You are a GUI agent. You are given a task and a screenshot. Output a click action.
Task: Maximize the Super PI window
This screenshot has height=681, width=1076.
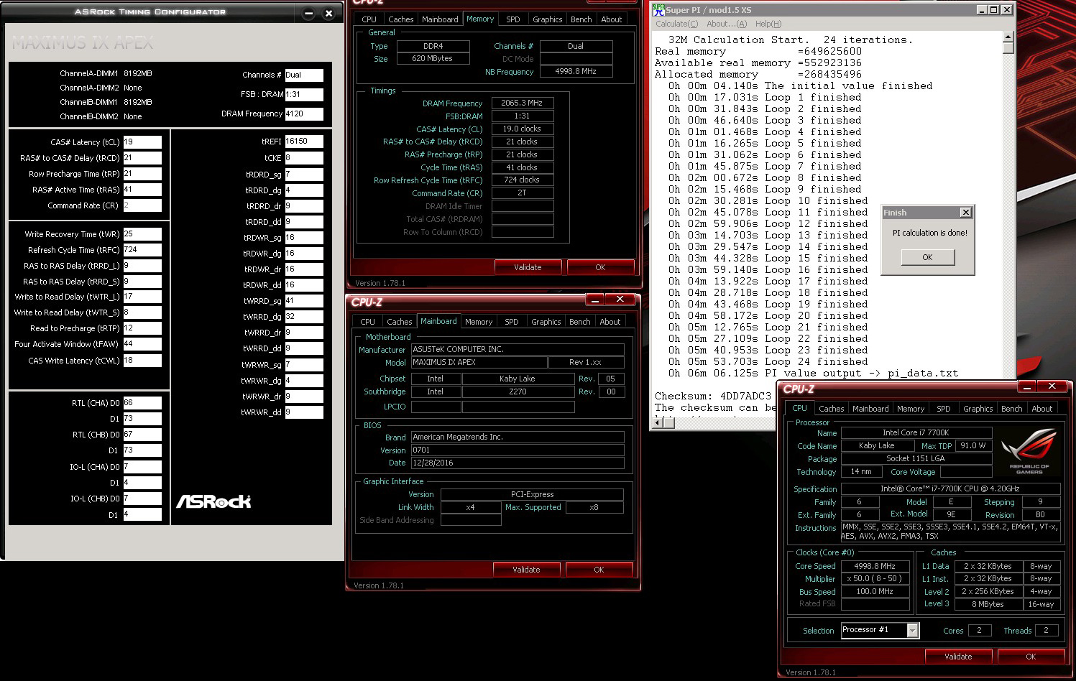pyautogui.click(x=994, y=10)
